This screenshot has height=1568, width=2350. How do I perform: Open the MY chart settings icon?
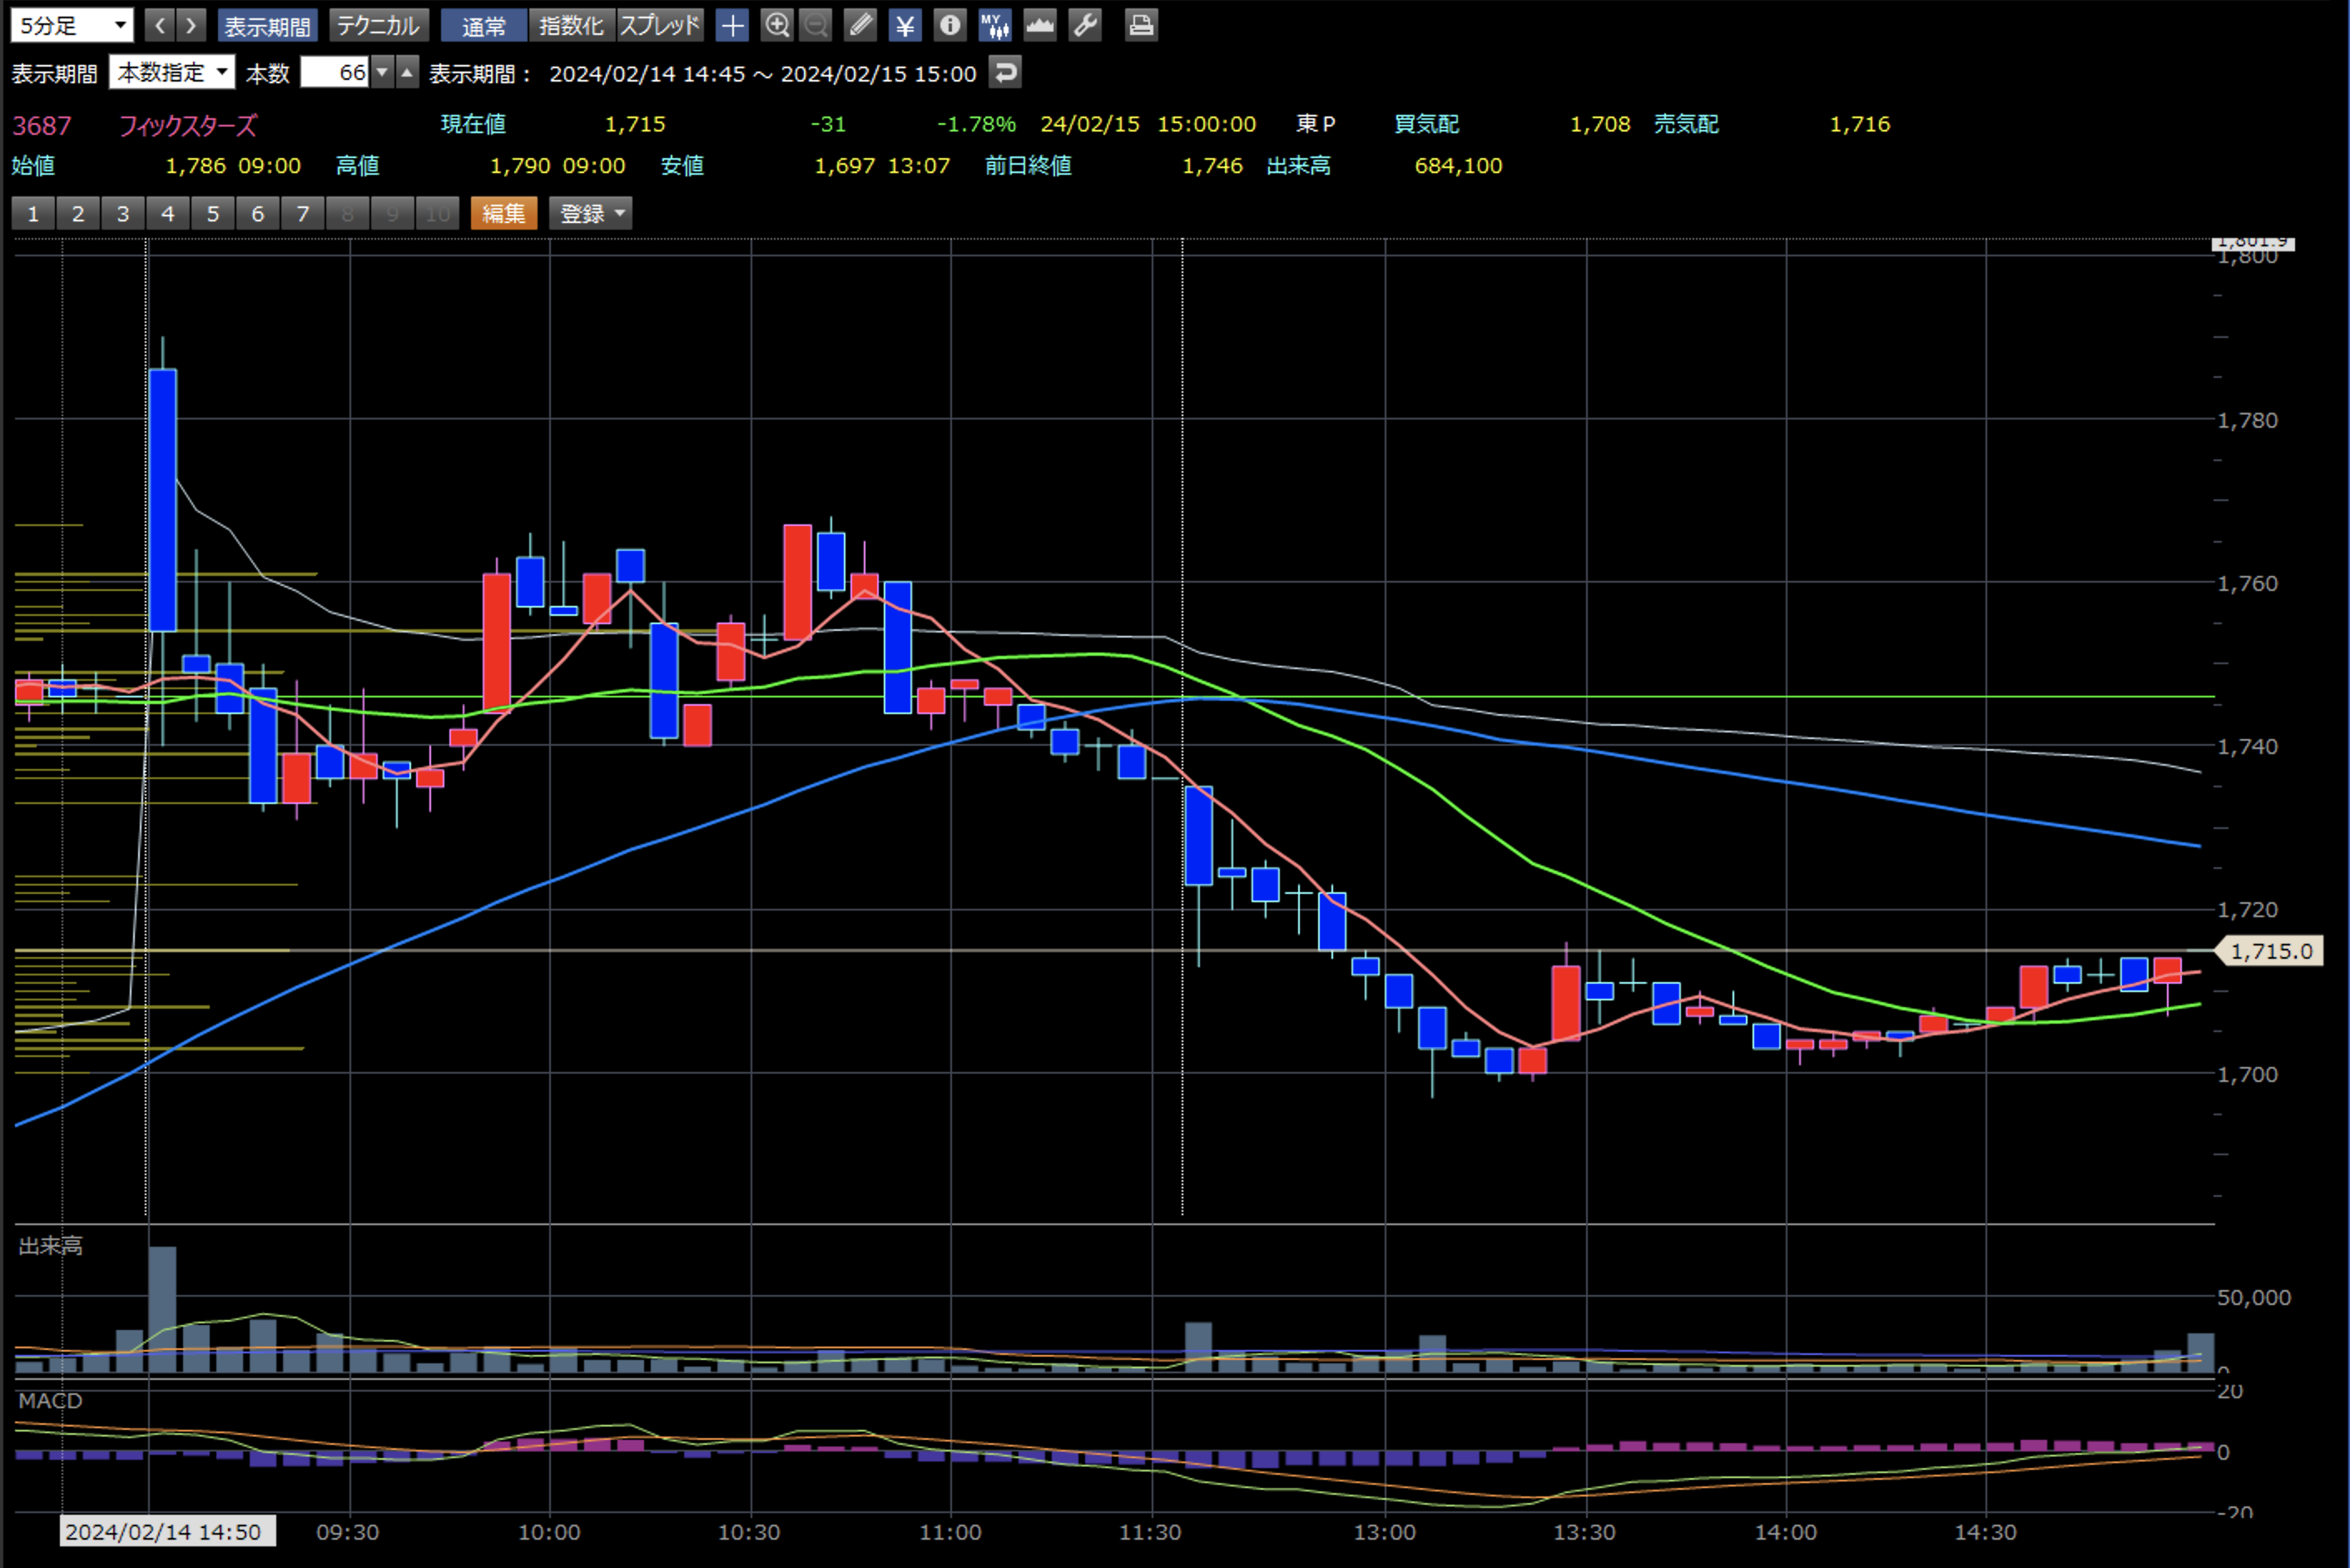pyautogui.click(x=994, y=25)
